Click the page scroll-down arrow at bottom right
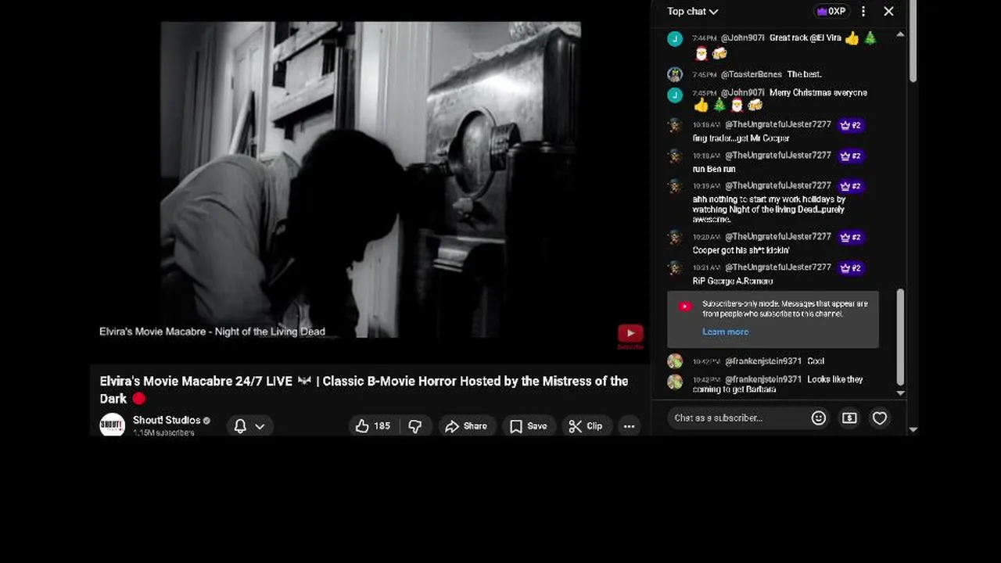 913,429
